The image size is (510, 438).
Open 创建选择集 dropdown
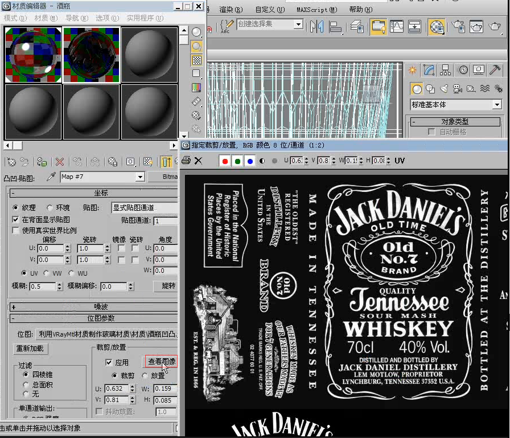pyautogui.click(x=298, y=24)
